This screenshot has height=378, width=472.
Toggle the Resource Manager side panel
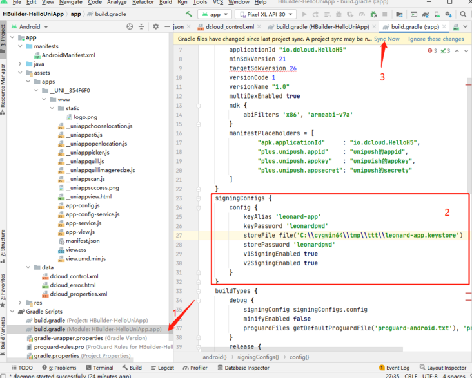pos(3,90)
